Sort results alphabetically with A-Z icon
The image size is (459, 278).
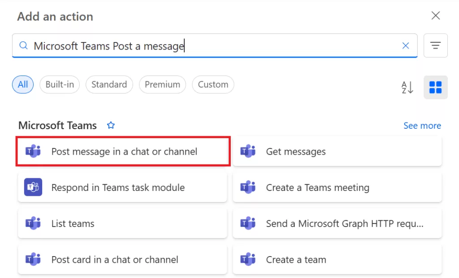click(x=407, y=87)
